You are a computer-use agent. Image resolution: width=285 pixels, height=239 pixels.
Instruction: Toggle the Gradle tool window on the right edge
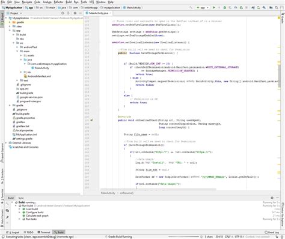pos(283,18)
